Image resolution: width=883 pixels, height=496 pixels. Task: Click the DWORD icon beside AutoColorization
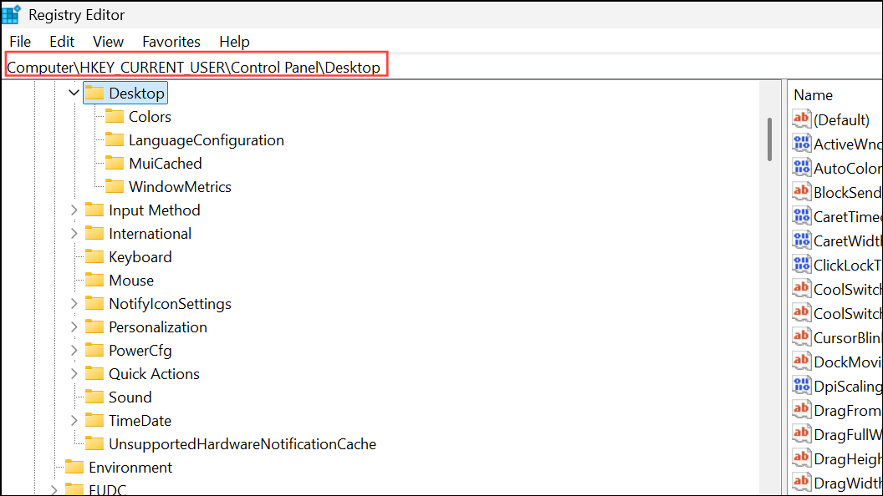pos(801,167)
